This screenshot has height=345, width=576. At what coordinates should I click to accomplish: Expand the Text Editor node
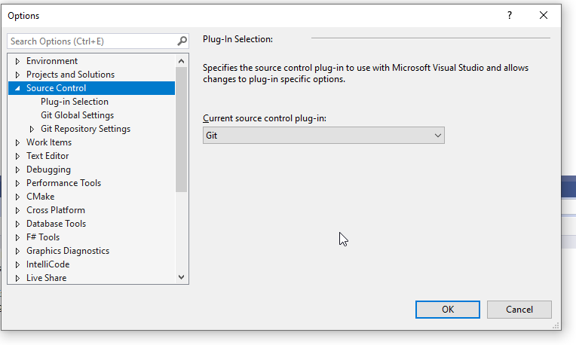pyautogui.click(x=17, y=157)
